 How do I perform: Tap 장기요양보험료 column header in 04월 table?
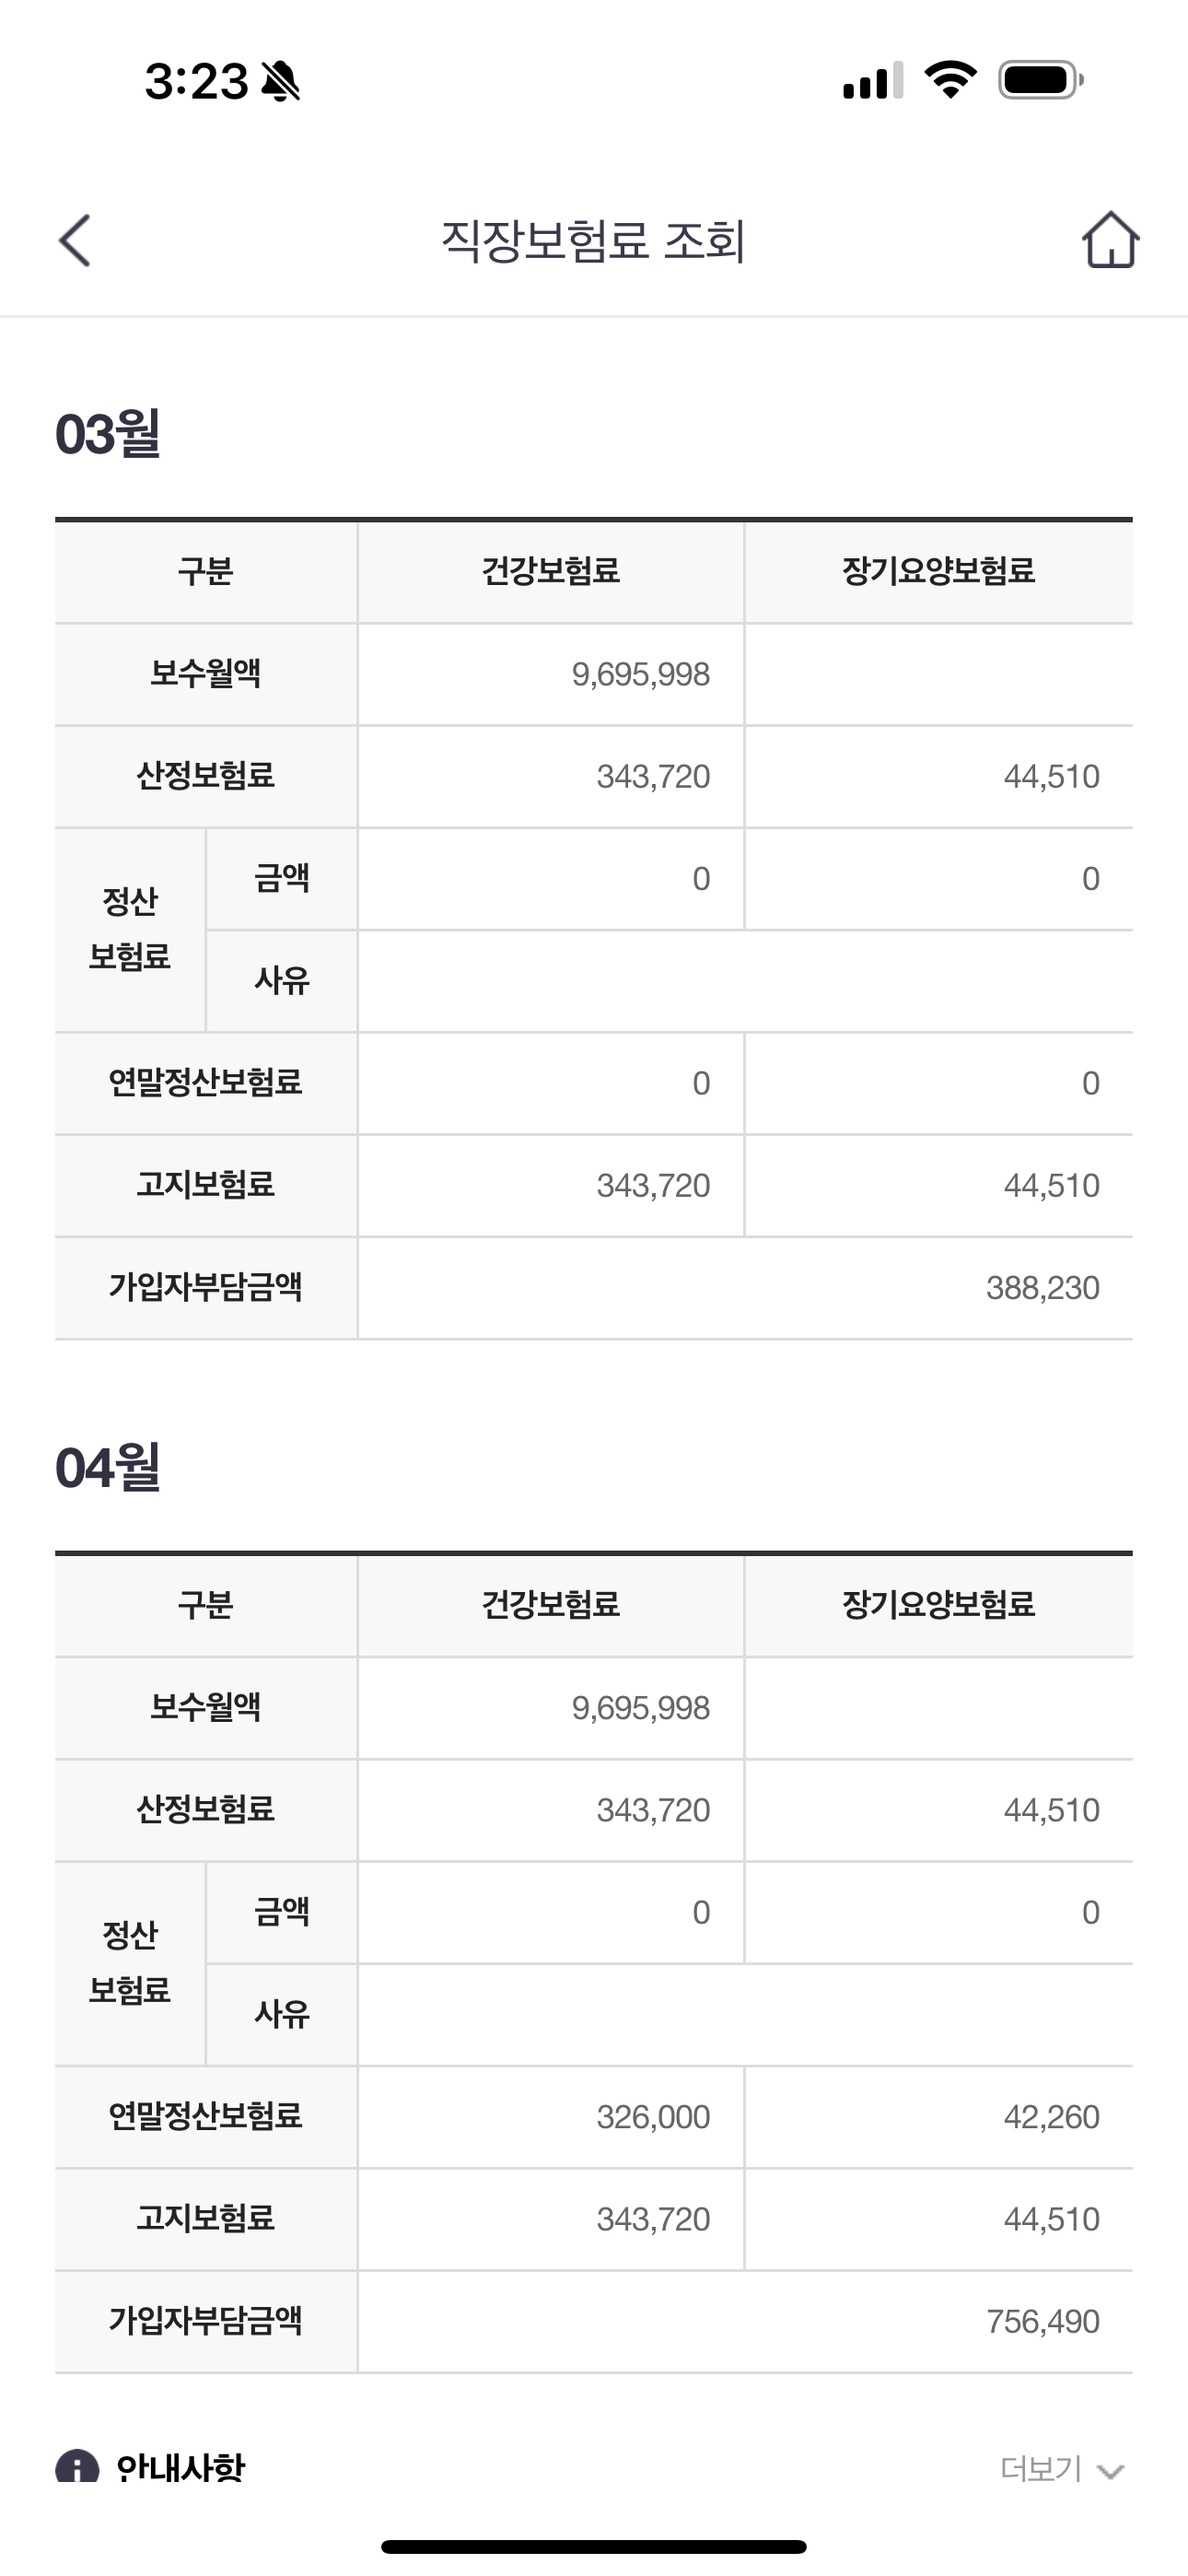point(938,1605)
